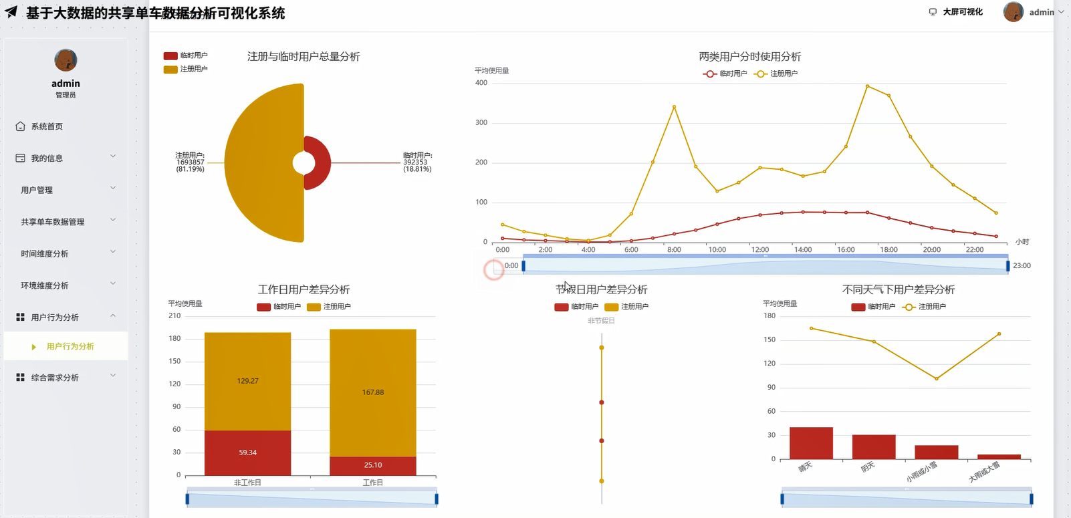Click the 两类用户分时使用分析 title
Screen dimensions: 1071x518
click(750, 57)
